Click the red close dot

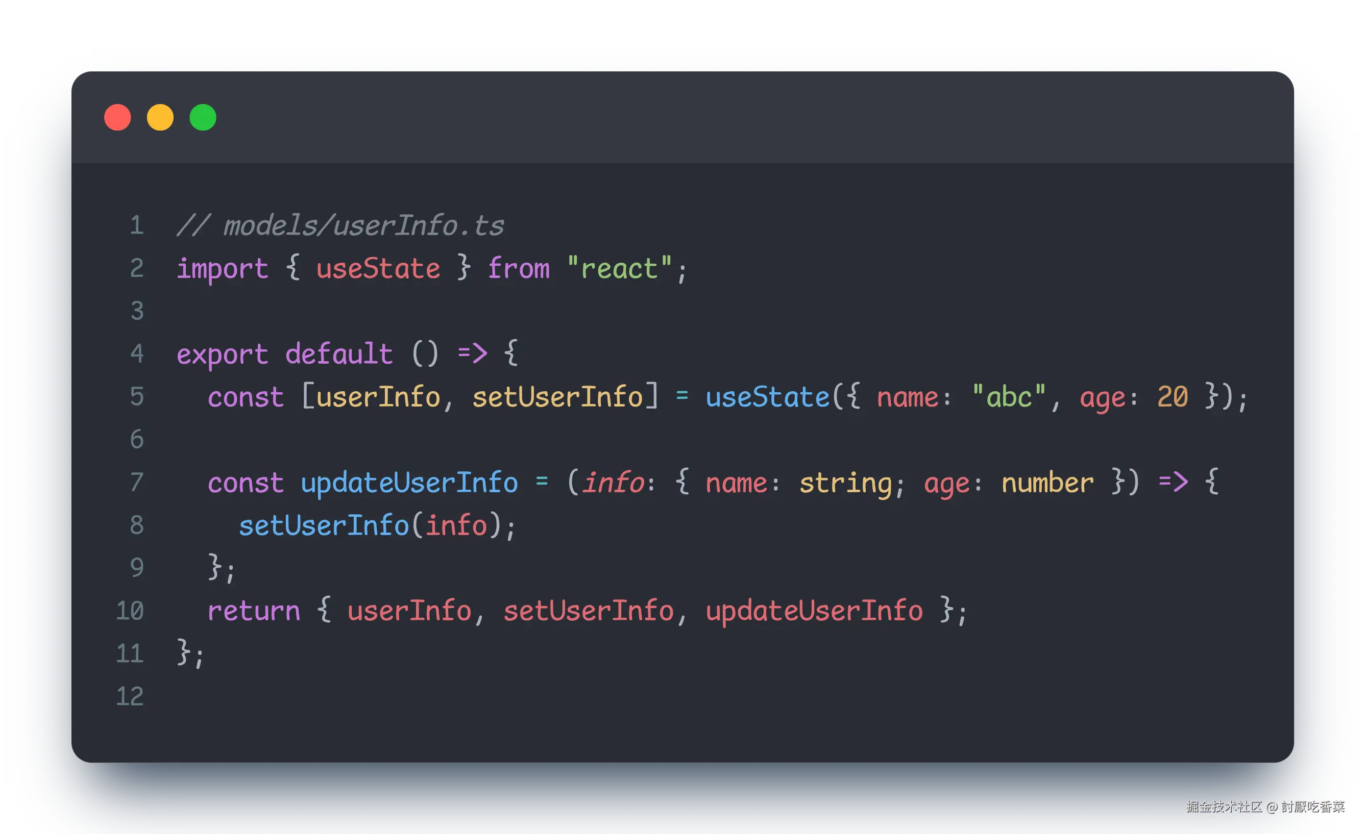point(117,117)
